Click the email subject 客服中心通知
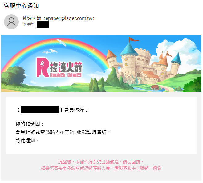Image resolution: width=203 pixels, height=183 pixels. [21, 6]
